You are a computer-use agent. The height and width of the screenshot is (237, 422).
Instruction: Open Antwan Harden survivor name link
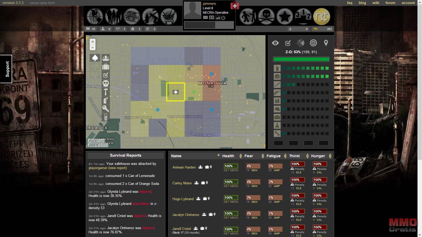coord(184,167)
